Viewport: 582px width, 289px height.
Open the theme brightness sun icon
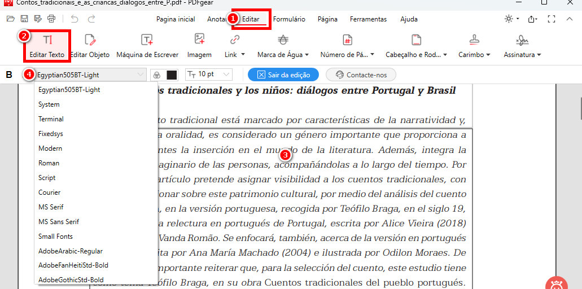coord(509,19)
